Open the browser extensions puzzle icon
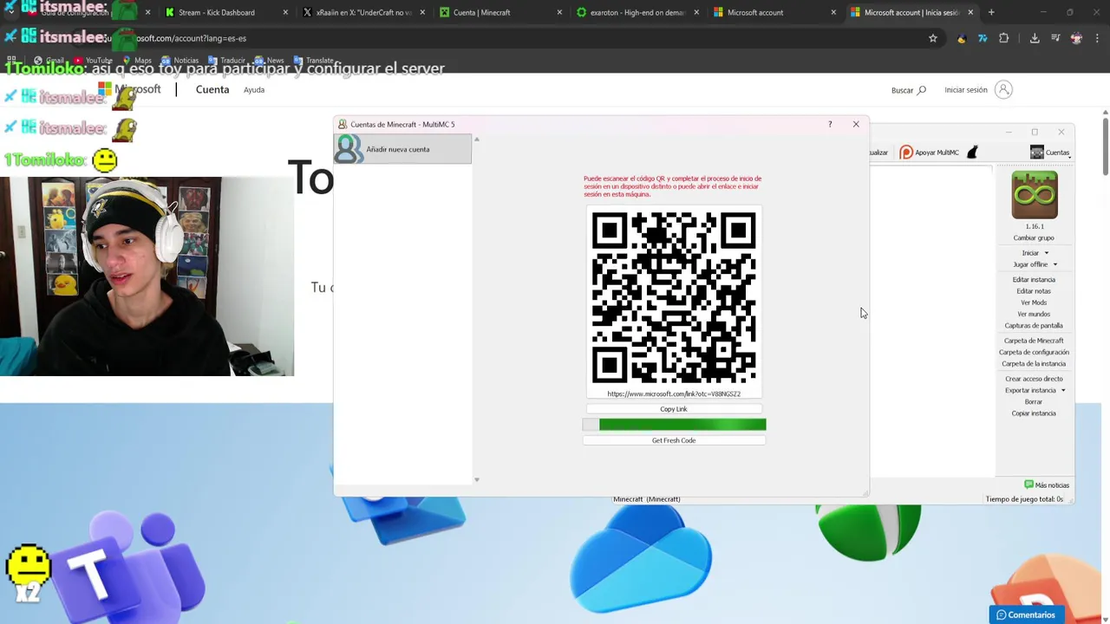The height and width of the screenshot is (624, 1110). click(1004, 38)
